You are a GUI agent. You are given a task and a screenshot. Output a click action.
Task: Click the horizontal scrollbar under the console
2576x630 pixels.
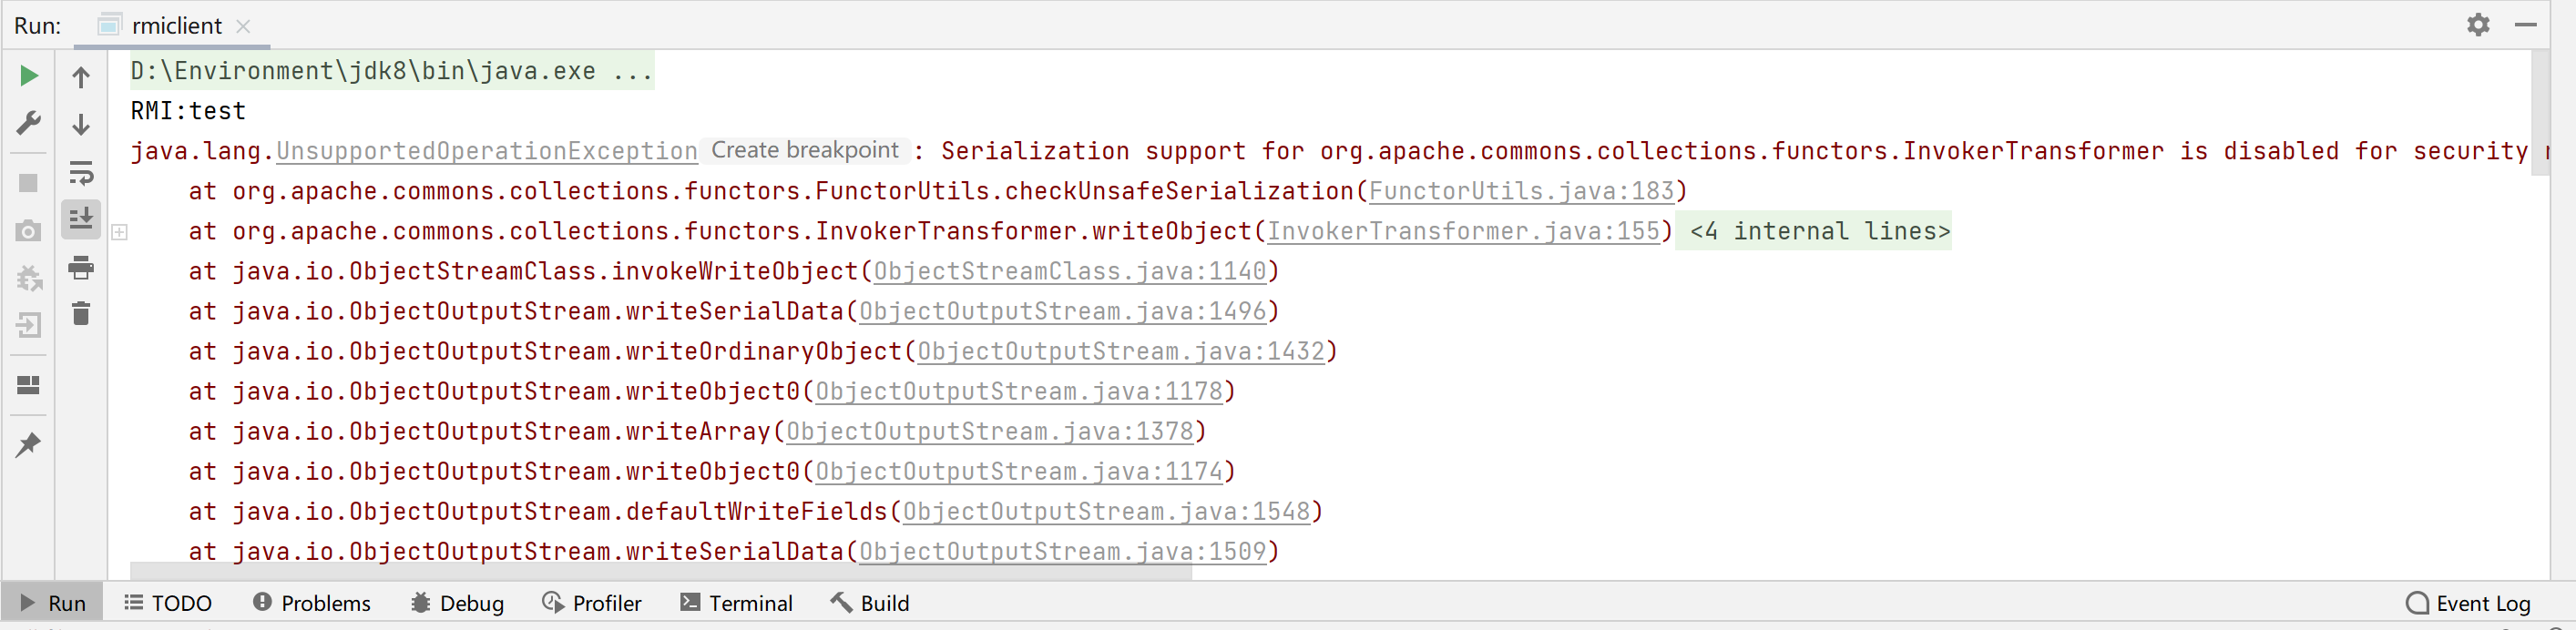point(660,572)
